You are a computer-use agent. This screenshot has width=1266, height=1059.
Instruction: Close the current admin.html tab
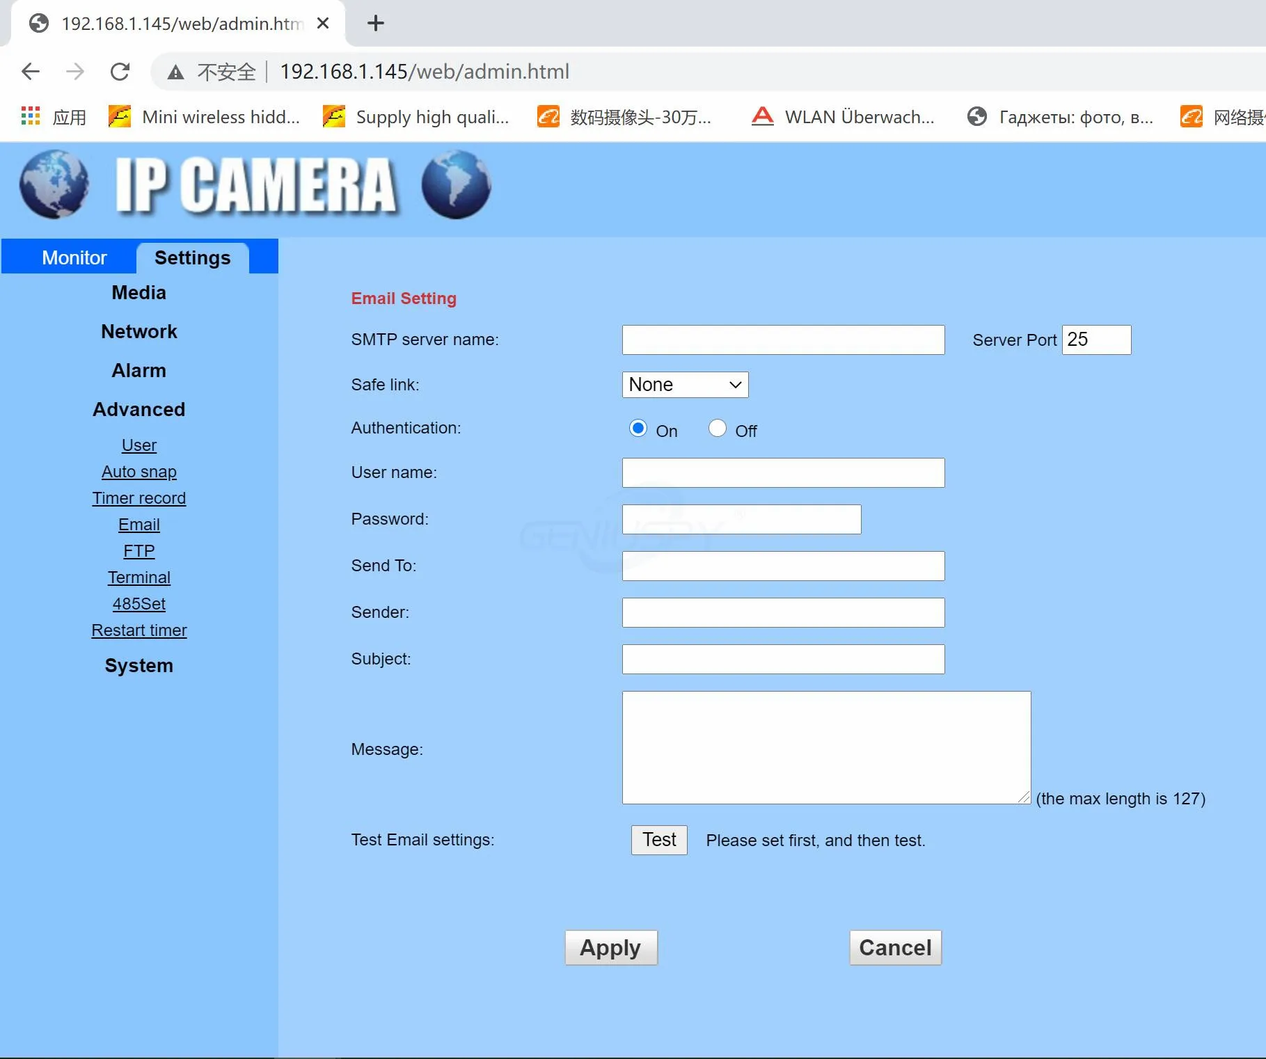point(323,24)
